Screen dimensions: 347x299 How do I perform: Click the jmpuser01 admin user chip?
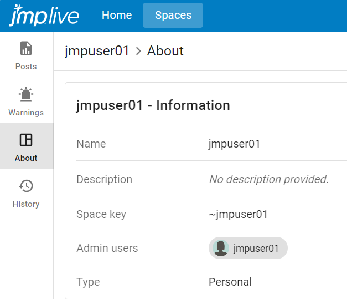[x=256, y=249]
